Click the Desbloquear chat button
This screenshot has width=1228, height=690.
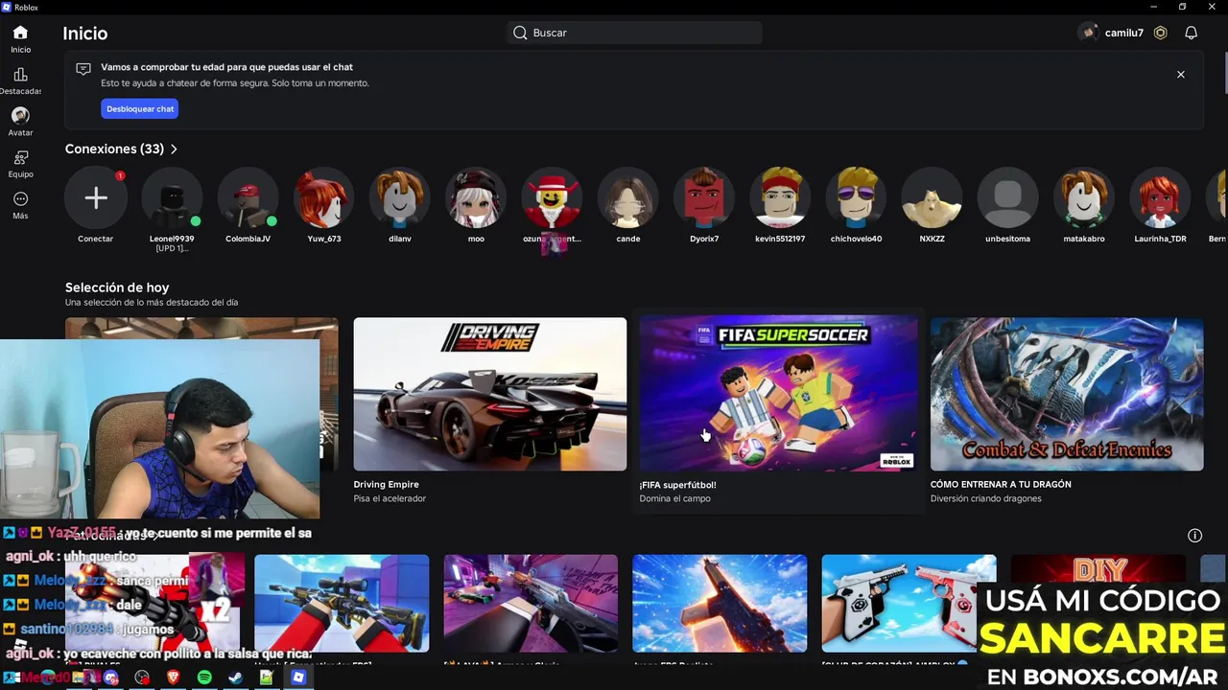pos(139,109)
